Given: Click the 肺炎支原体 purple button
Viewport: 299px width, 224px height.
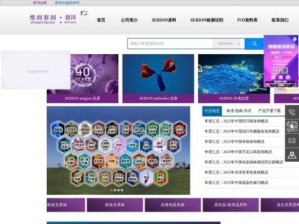Looking at the screenshot, I should click(x=66, y=205).
